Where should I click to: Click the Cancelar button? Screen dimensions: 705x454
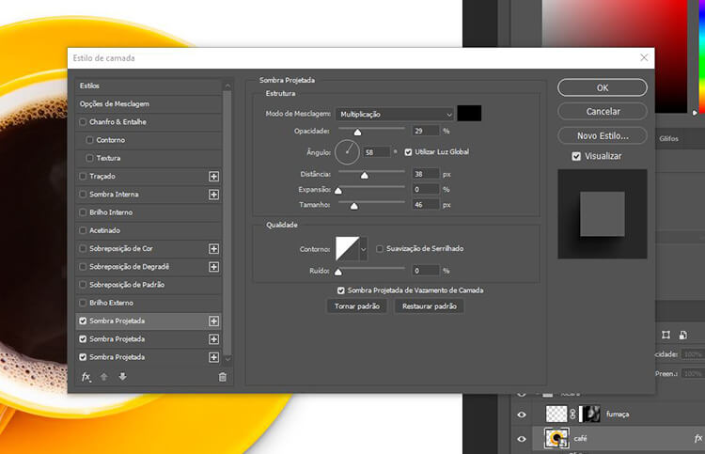(603, 112)
